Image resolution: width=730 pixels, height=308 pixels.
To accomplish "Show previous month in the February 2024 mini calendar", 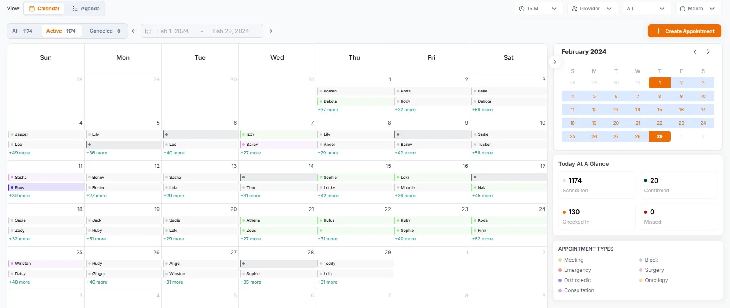I will coord(695,52).
